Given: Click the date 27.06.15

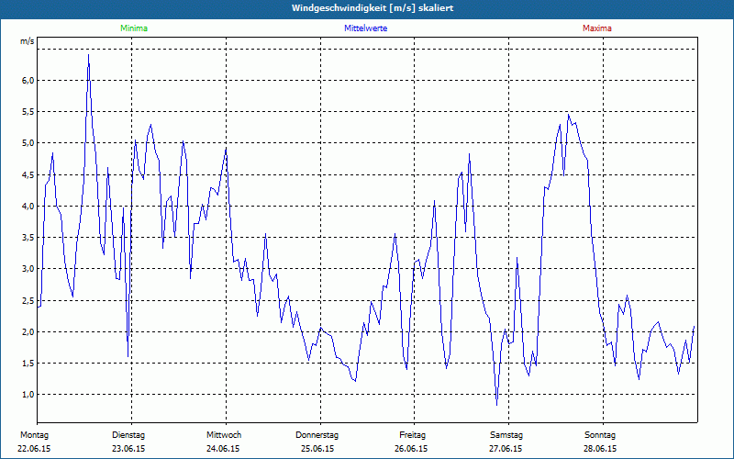Looking at the screenshot, I should pyautogui.click(x=506, y=449).
